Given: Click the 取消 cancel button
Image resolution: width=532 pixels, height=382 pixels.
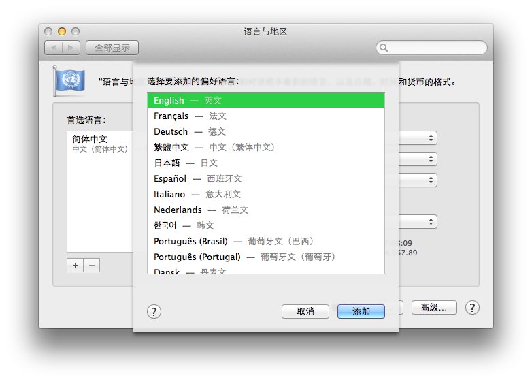Looking at the screenshot, I should 305,311.
